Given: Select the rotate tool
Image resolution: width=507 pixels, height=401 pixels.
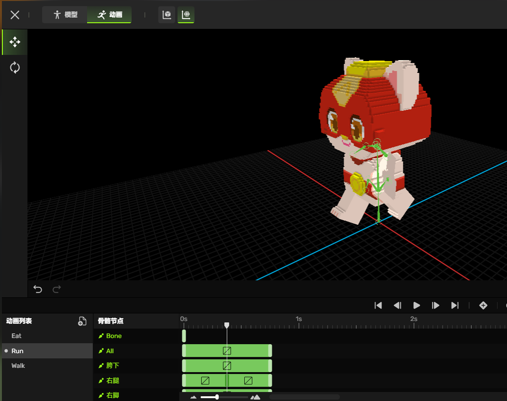Looking at the screenshot, I should coord(15,68).
